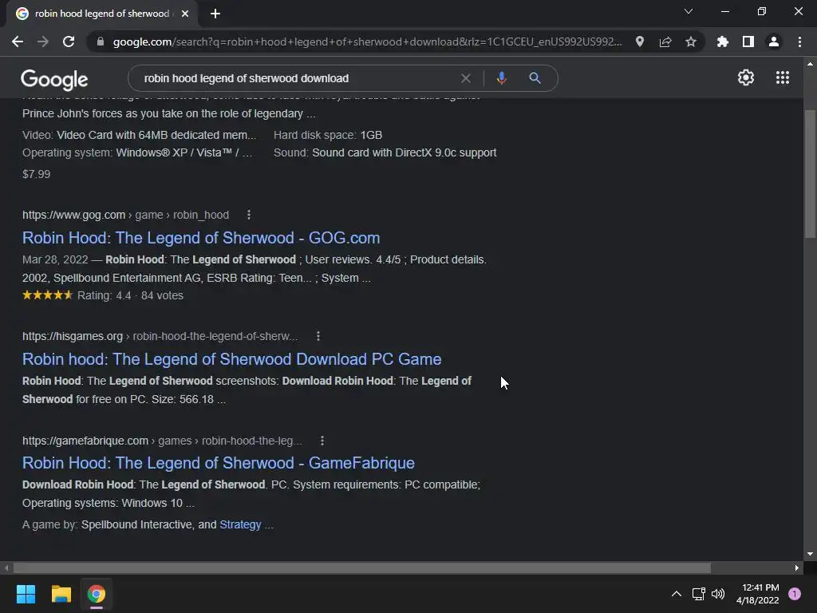Toggle Chrome side panel icon
This screenshot has height=613, width=817.
(x=748, y=42)
